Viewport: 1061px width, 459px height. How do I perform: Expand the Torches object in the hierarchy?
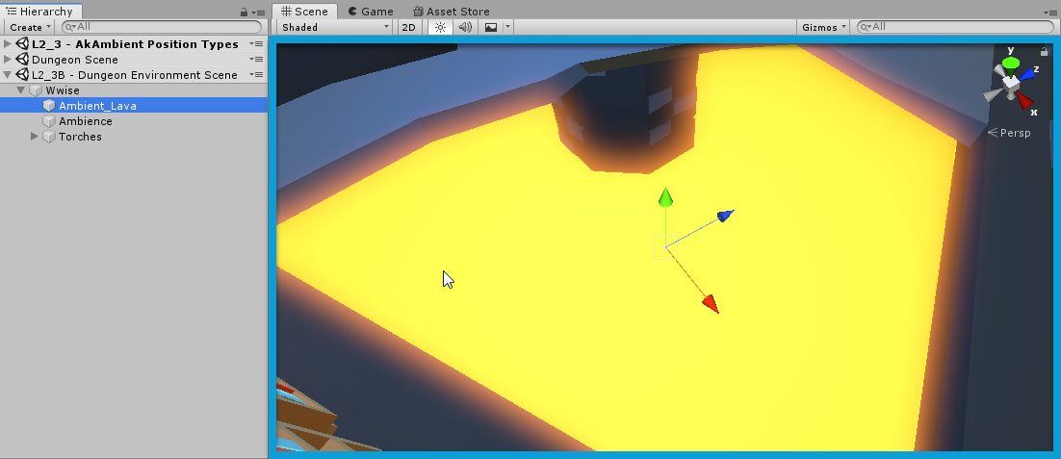click(x=36, y=137)
